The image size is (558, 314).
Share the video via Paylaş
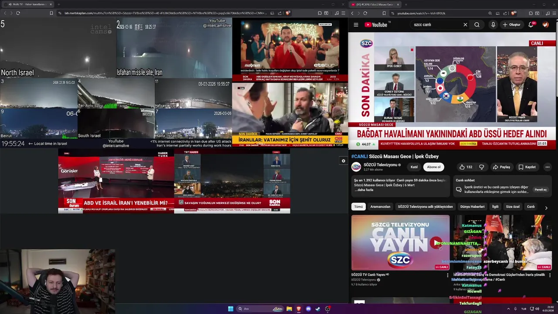click(501, 167)
